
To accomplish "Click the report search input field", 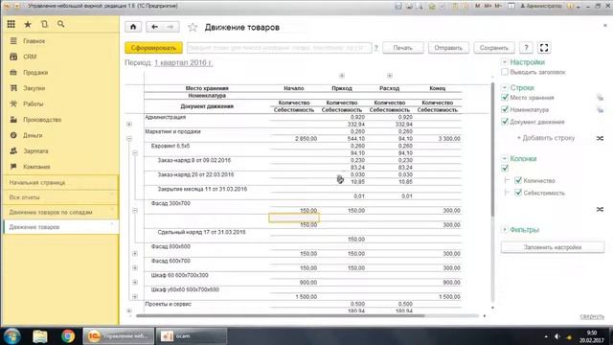I will tap(279, 48).
